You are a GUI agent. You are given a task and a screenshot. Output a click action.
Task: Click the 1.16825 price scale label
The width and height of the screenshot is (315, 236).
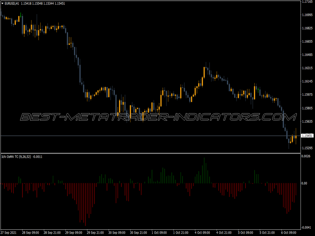coord(307,28)
